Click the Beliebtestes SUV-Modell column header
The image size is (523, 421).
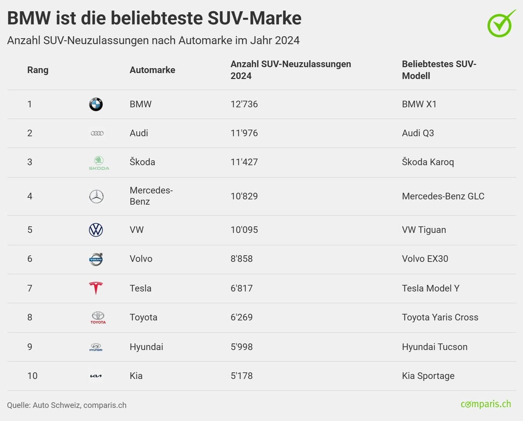coord(439,70)
